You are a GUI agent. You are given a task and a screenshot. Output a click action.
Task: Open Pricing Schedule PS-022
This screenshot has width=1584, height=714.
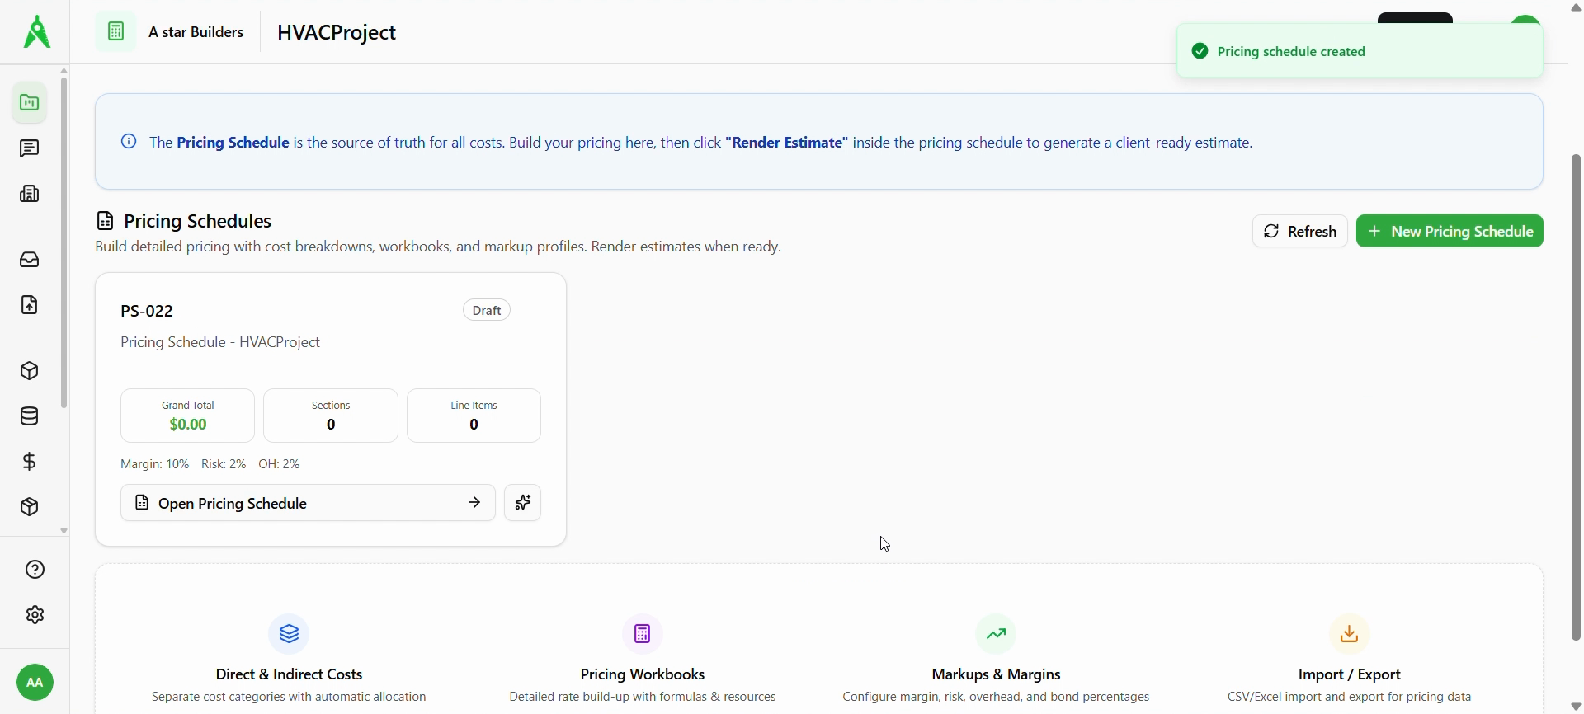pos(308,503)
